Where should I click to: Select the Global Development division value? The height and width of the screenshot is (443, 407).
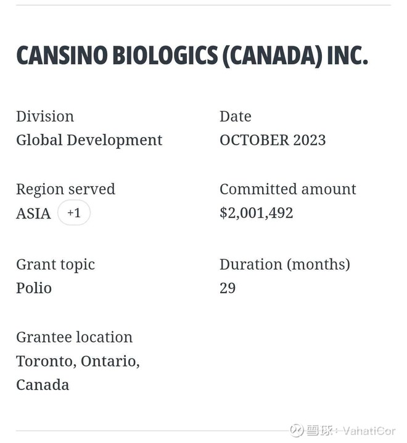coord(89,140)
